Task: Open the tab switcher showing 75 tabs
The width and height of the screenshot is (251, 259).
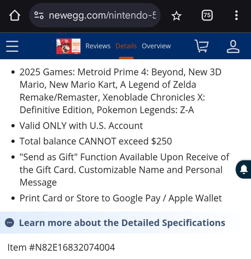Action: point(207,15)
